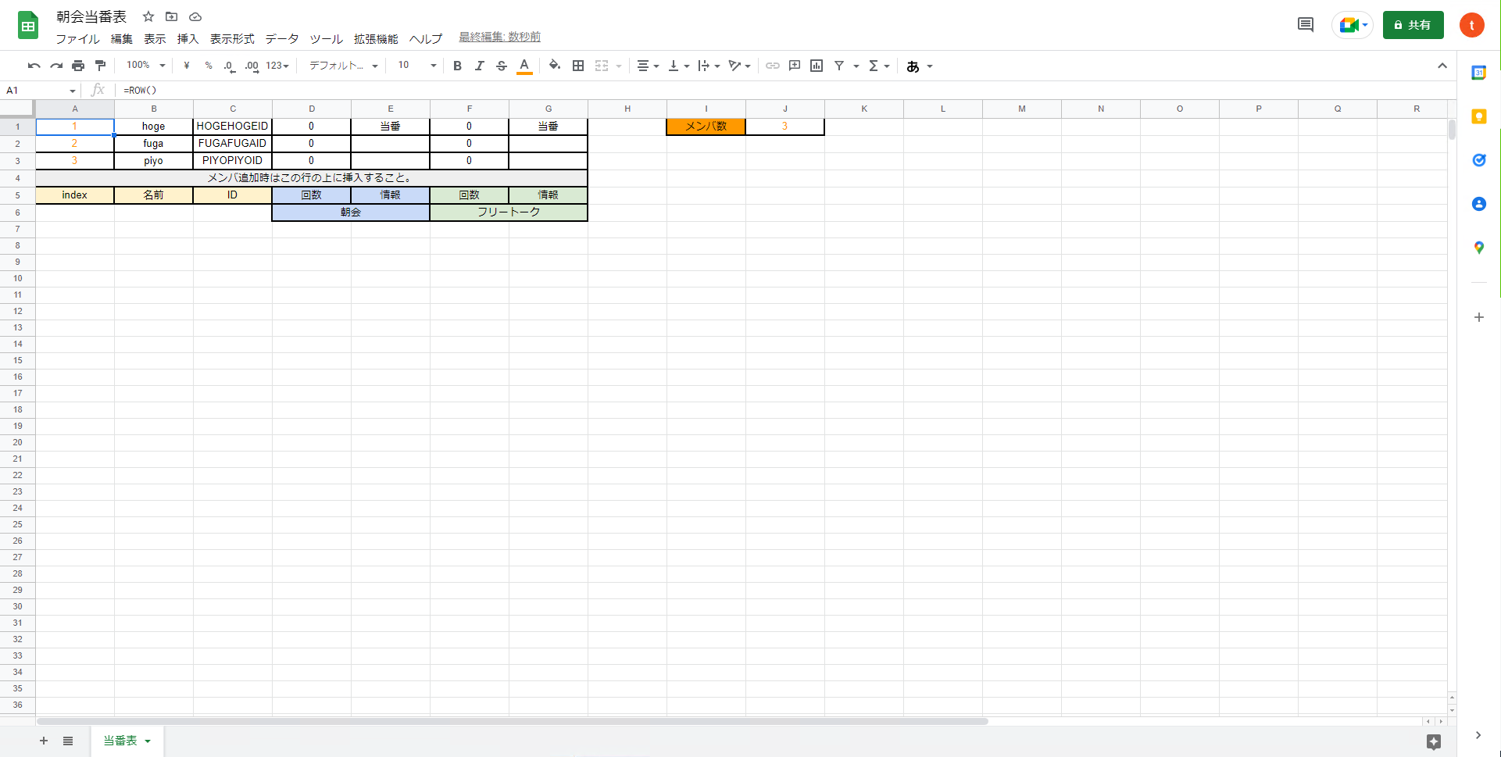Open the 編集 menu

point(122,38)
